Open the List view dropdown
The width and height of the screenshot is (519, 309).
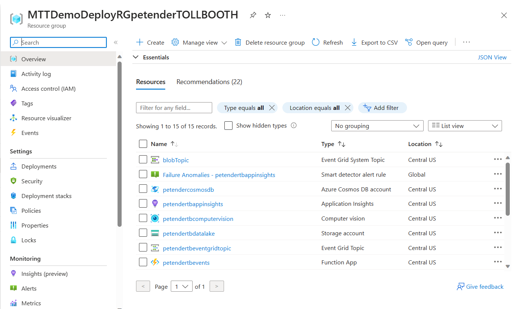tap(465, 126)
